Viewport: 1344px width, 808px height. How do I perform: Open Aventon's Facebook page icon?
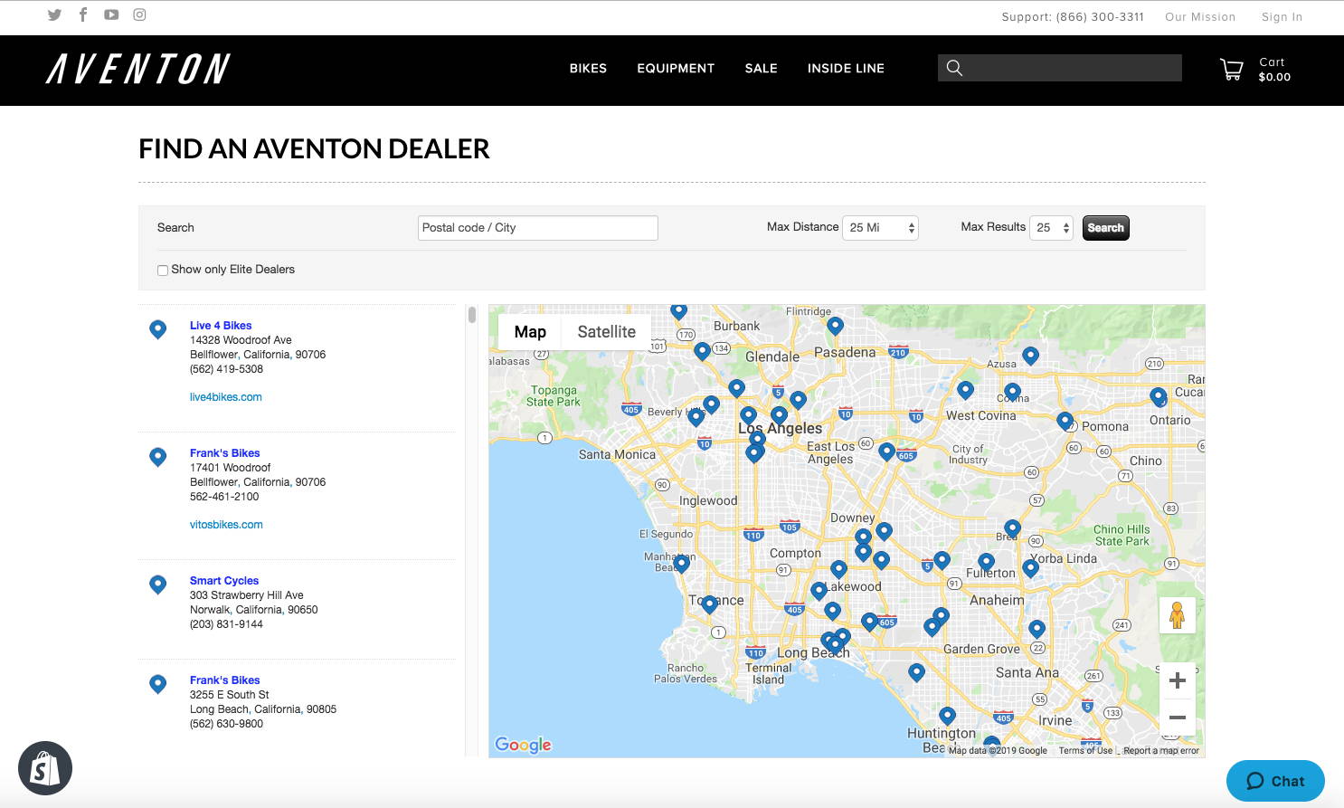coord(83,14)
